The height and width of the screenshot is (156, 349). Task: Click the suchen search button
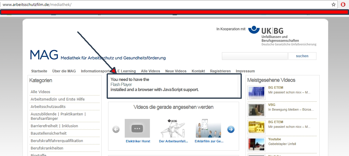[x=302, y=56]
